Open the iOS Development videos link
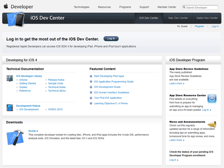This screenshot has height=168, width=224. pyautogui.click(x=29, y=109)
